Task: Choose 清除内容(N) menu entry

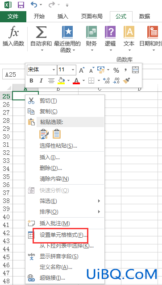Action: coord(65,179)
